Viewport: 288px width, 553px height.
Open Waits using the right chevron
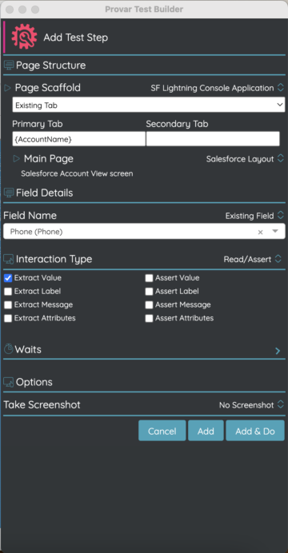tap(278, 351)
